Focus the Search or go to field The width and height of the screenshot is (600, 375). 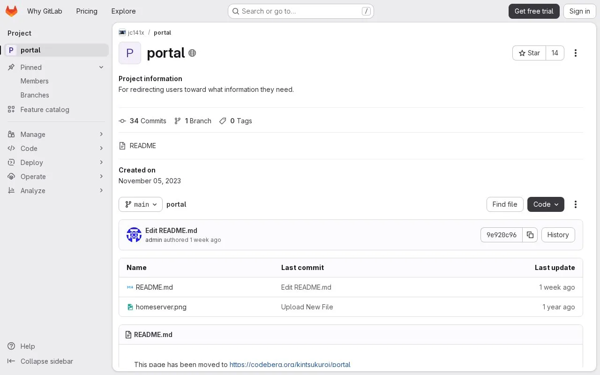300,11
